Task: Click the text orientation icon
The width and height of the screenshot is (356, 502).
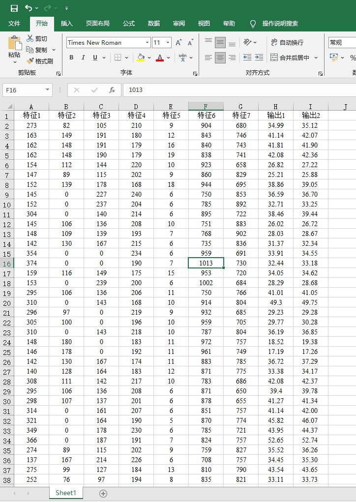Action: pos(247,42)
